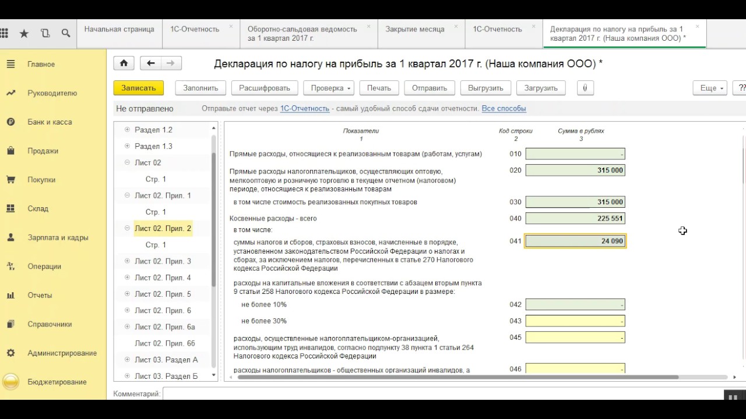Open Главное sidebar menu item
746x419 pixels.
pyautogui.click(x=53, y=64)
